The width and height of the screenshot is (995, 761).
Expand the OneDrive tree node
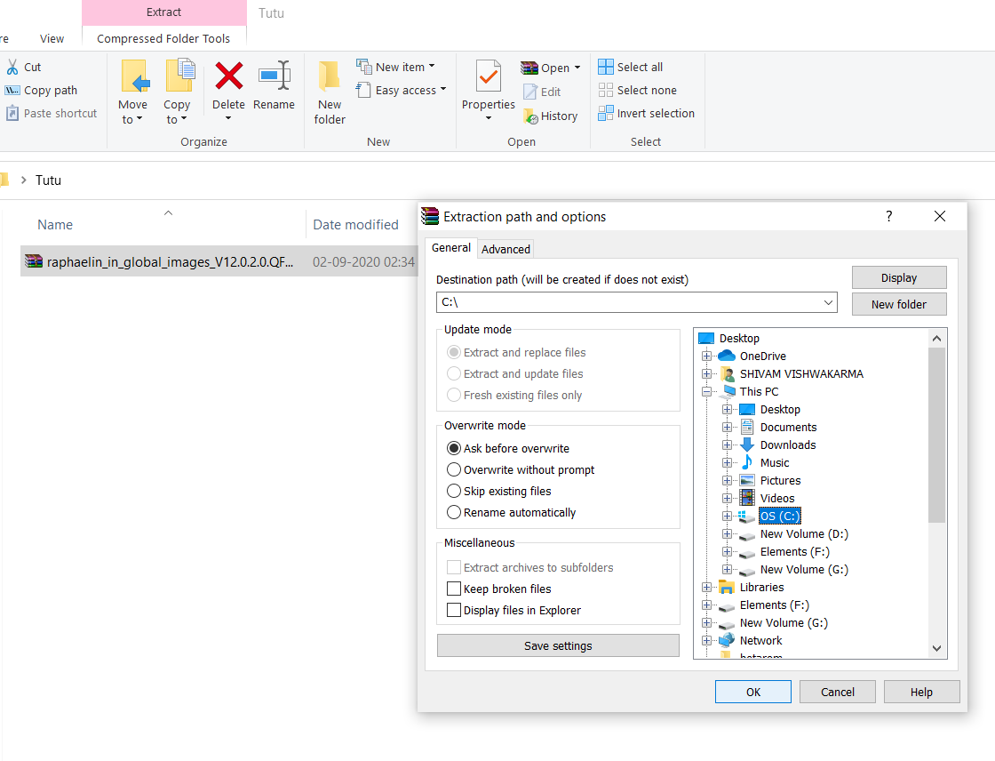click(706, 356)
